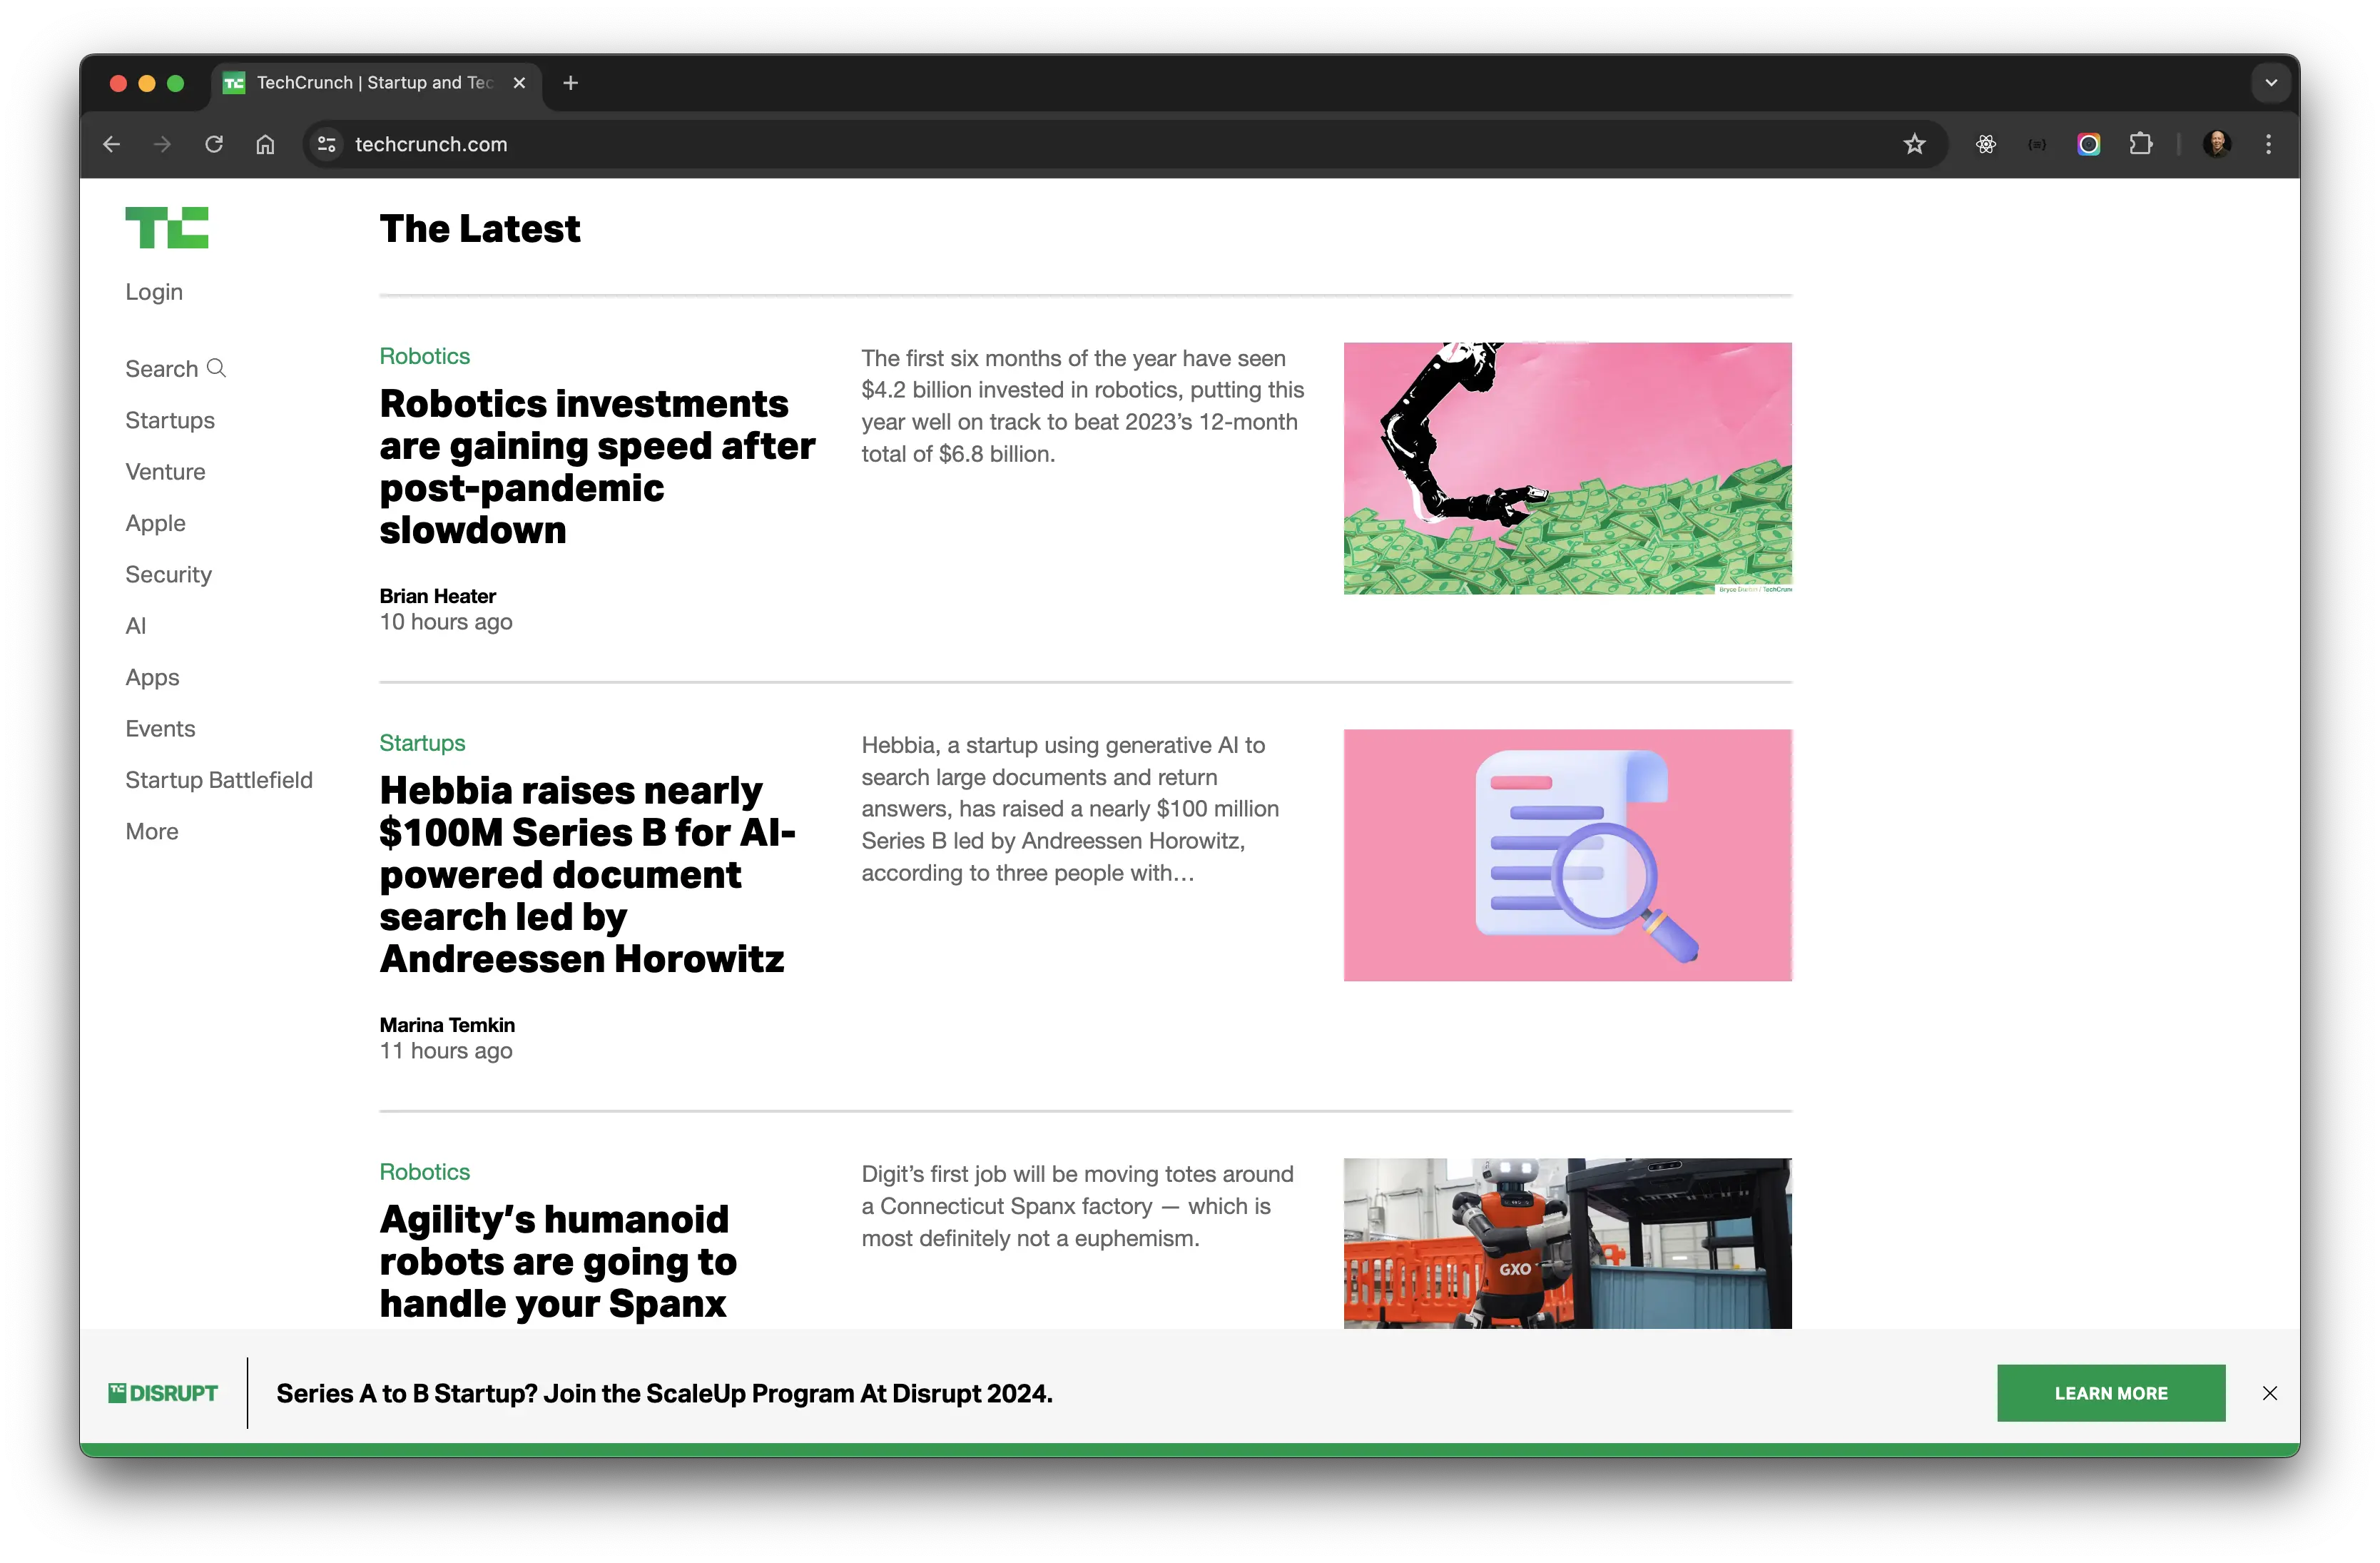Expand the tab search dropdown arrow
Image resolution: width=2380 pixels, height=1563 pixels.
coord(2271,83)
